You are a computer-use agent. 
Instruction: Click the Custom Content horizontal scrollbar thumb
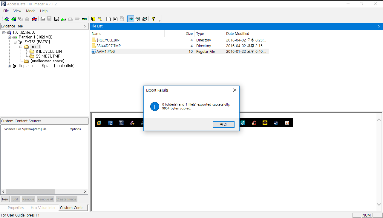click(30, 191)
